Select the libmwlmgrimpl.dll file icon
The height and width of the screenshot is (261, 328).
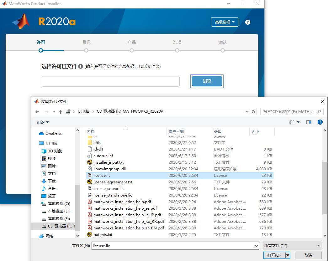(90, 169)
